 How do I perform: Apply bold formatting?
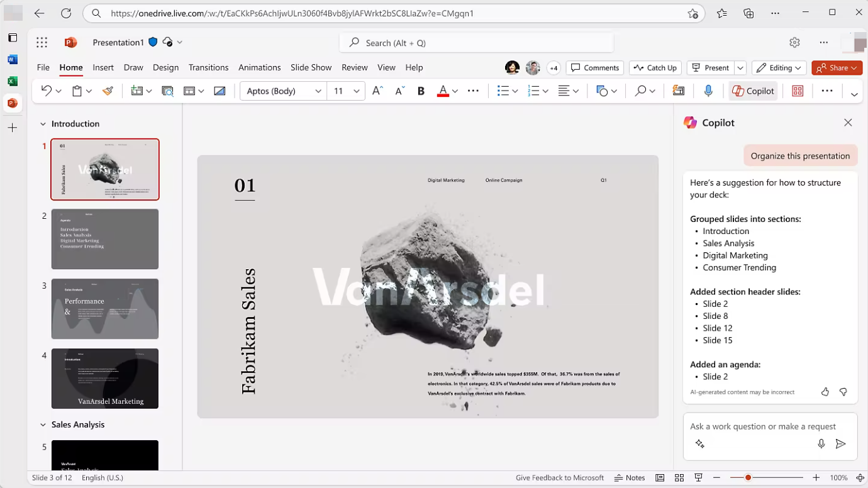coord(421,91)
